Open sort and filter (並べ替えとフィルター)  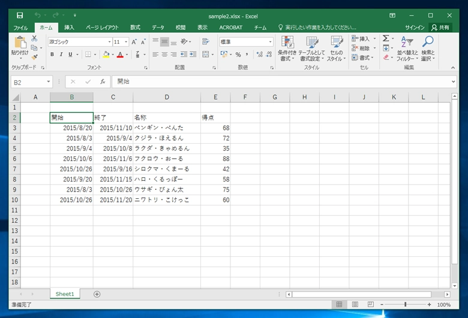(407, 49)
